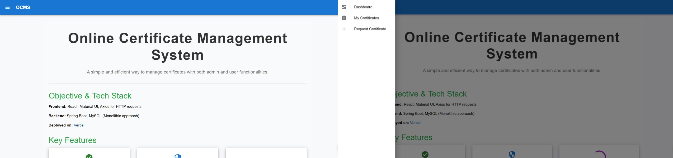
Task: Click blue shield icon on the dimmed page
Action: point(512,154)
